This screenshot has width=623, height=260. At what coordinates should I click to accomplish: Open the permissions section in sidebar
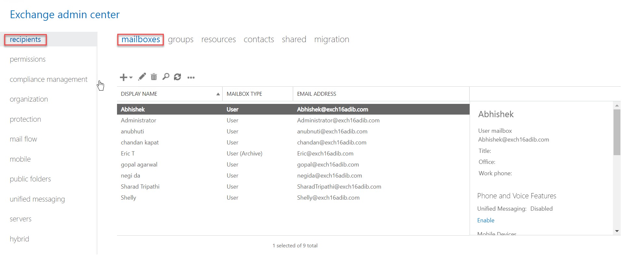(x=28, y=59)
